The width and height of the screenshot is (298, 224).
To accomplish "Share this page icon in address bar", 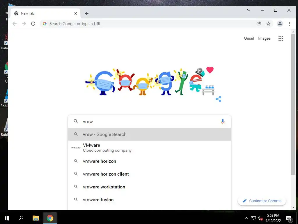I will 259,24.
